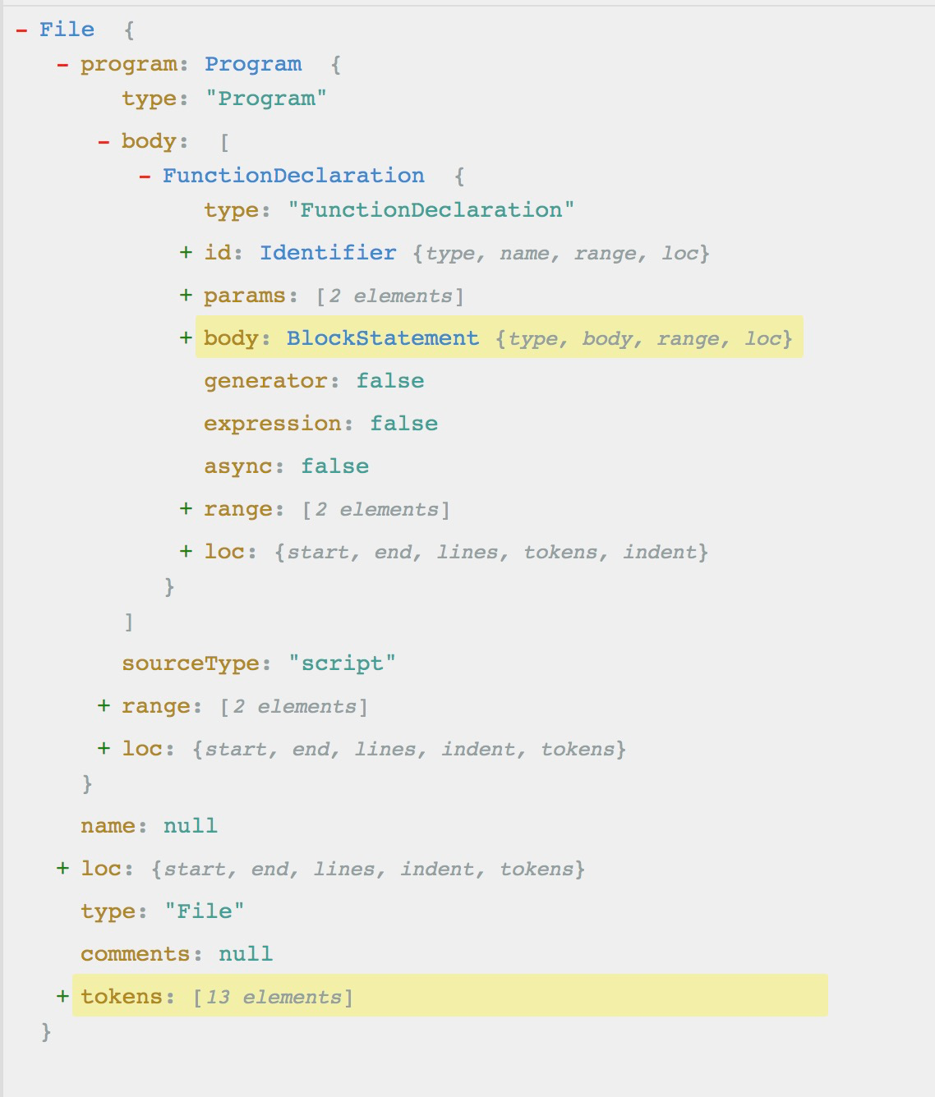Collapse the File root node

pos(21,30)
